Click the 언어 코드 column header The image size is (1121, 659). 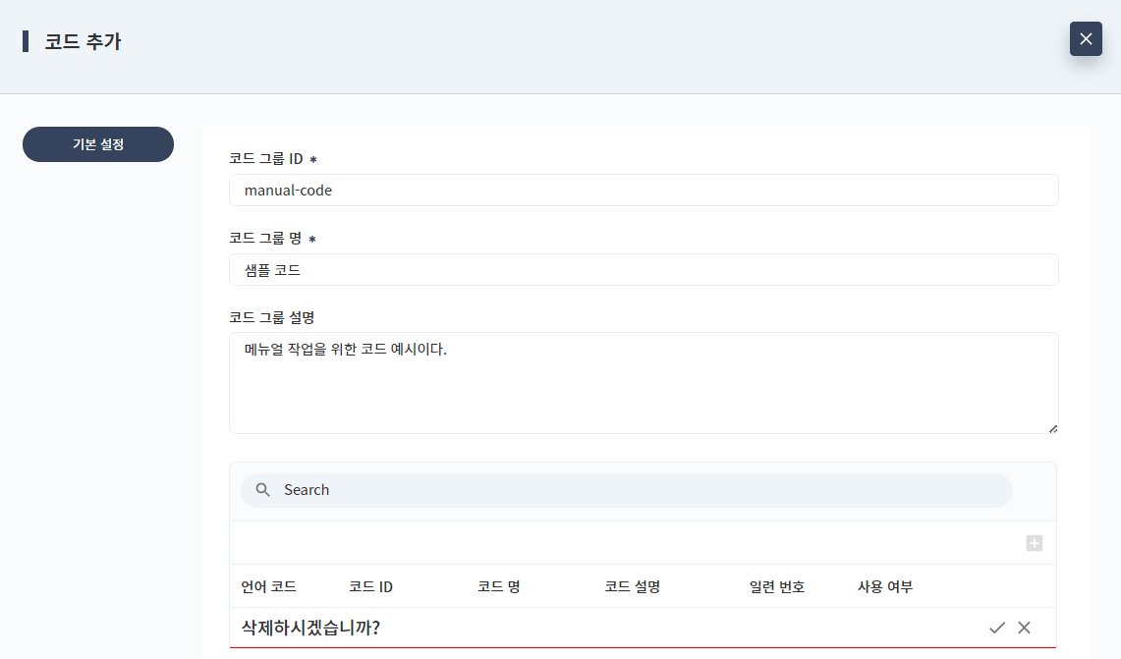point(269,586)
